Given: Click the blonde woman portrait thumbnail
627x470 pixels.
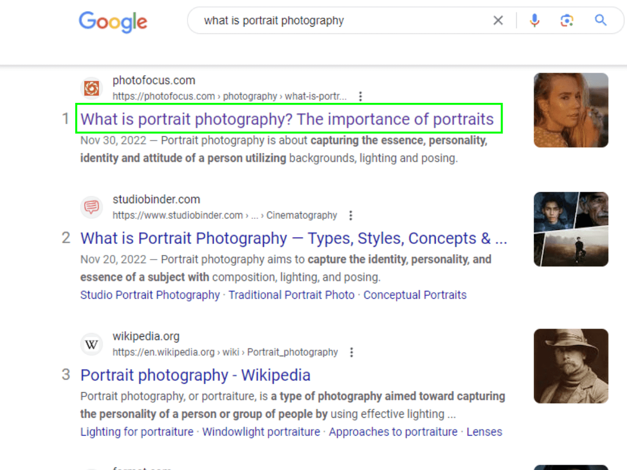Looking at the screenshot, I should [571, 110].
